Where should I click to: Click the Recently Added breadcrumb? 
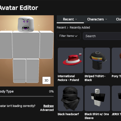click(80, 28)
